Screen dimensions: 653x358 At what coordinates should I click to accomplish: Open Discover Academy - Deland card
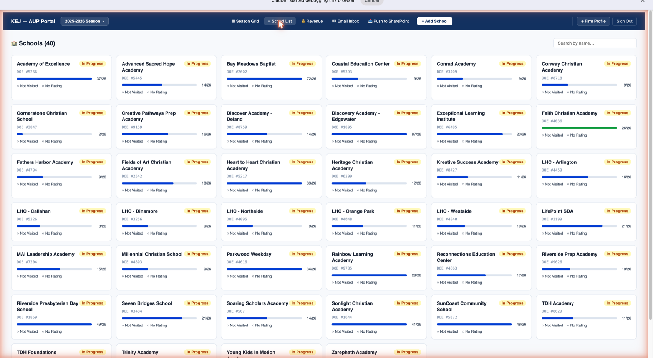(271, 127)
